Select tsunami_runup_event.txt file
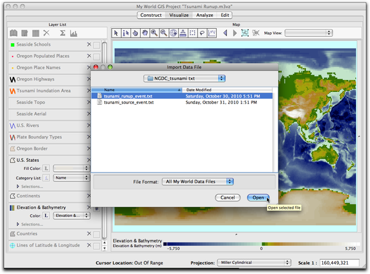This screenshot has height=274, width=370. [182, 96]
